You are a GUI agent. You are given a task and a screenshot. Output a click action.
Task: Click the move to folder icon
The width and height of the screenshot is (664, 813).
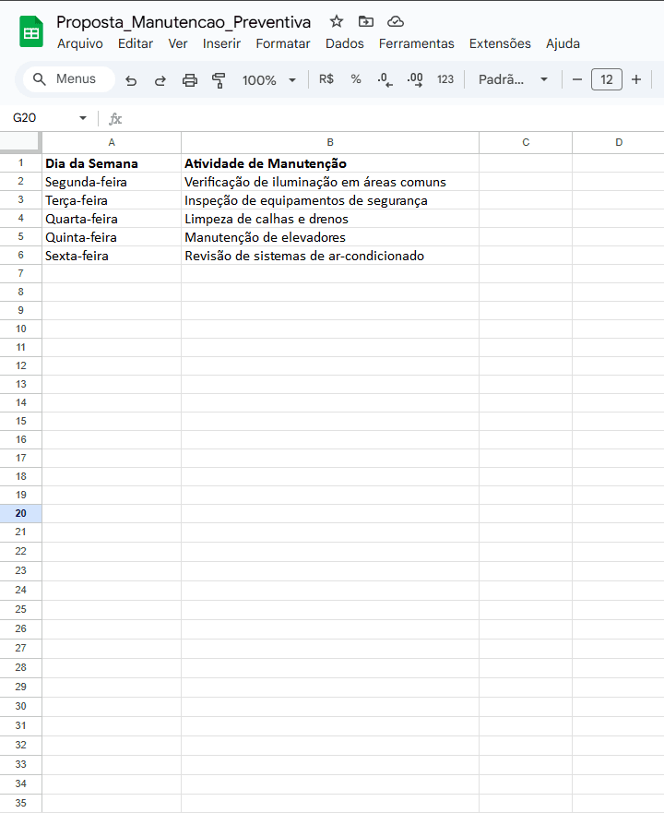pyautogui.click(x=366, y=22)
